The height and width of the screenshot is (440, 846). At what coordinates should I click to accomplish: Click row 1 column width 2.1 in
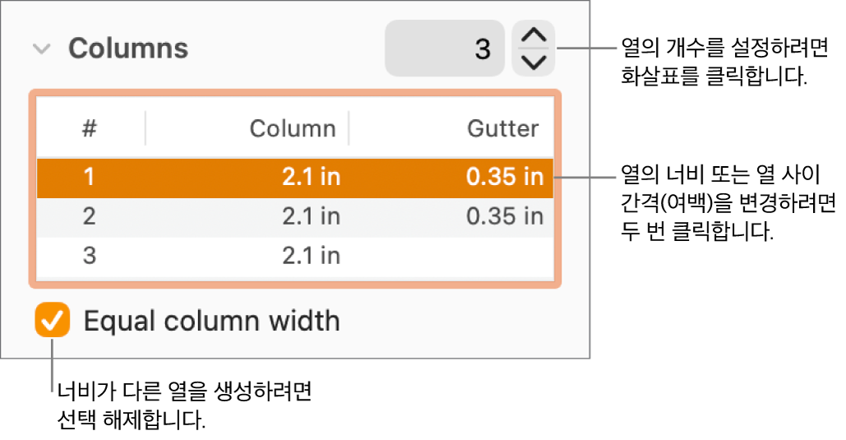pyautogui.click(x=311, y=178)
